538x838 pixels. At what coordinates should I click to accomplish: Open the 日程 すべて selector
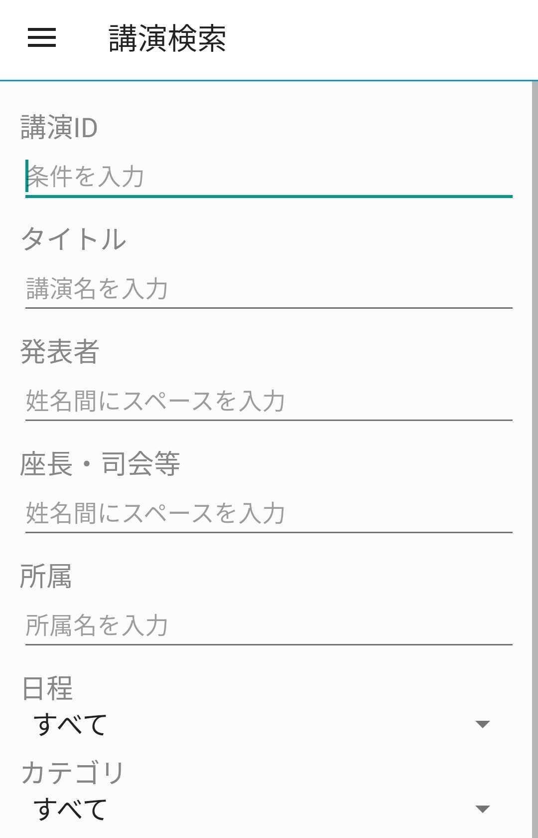point(262,724)
